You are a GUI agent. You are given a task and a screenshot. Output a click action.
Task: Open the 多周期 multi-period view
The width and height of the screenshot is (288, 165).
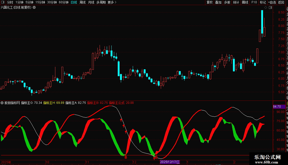tap(101, 2)
